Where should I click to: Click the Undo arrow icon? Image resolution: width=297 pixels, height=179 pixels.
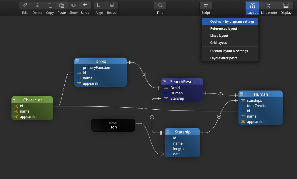(x=85, y=6)
